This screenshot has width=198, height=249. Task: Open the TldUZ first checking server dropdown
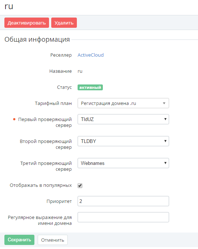pyautogui.click(x=123, y=119)
